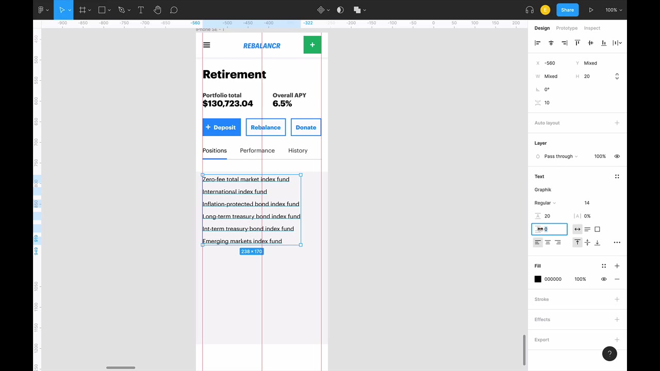Screen dimensions: 660x371
Task: Select the Comment tool
Action: coord(174,10)
